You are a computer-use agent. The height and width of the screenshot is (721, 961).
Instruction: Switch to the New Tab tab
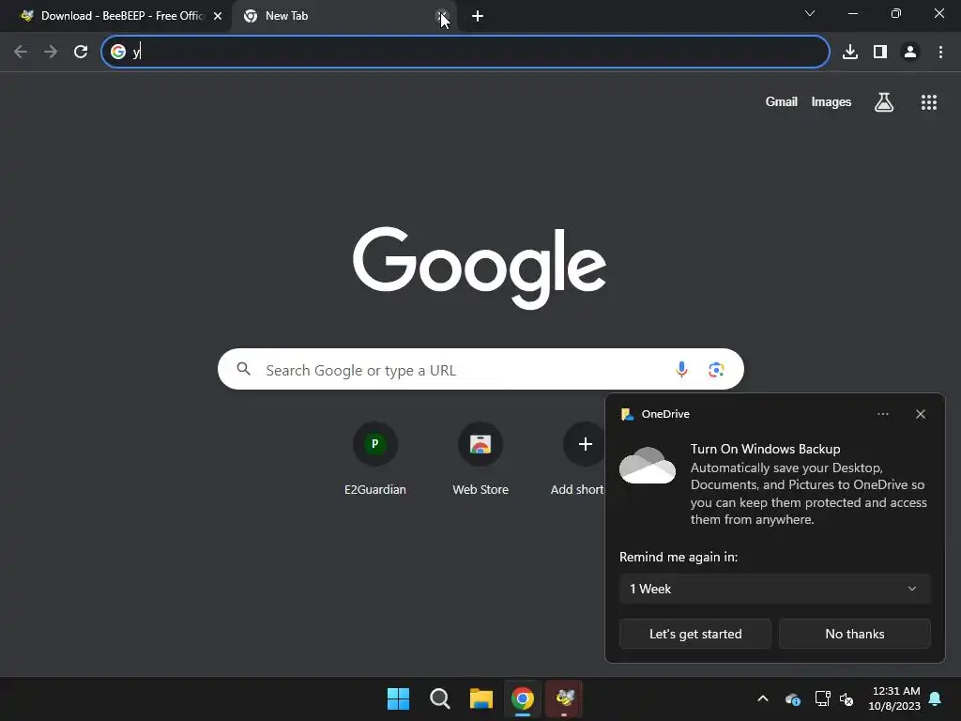click(343, 16)
